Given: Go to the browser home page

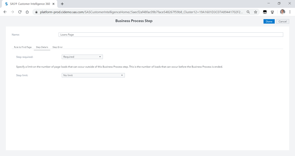Looking at the screenshot, I should pos(27,12).
